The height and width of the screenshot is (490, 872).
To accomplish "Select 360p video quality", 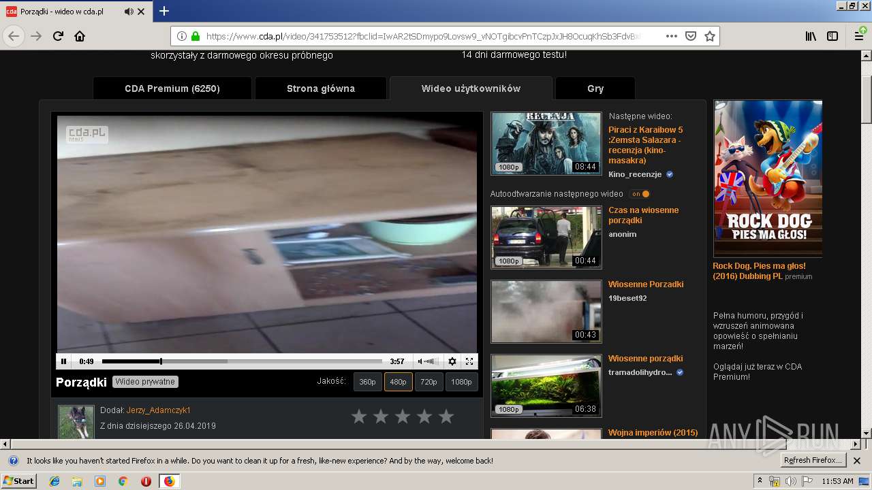I will coord(367,382).
